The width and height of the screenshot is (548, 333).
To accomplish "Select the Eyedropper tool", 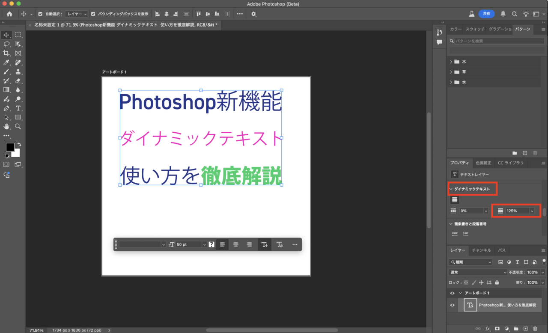I will tap(6, 62).
